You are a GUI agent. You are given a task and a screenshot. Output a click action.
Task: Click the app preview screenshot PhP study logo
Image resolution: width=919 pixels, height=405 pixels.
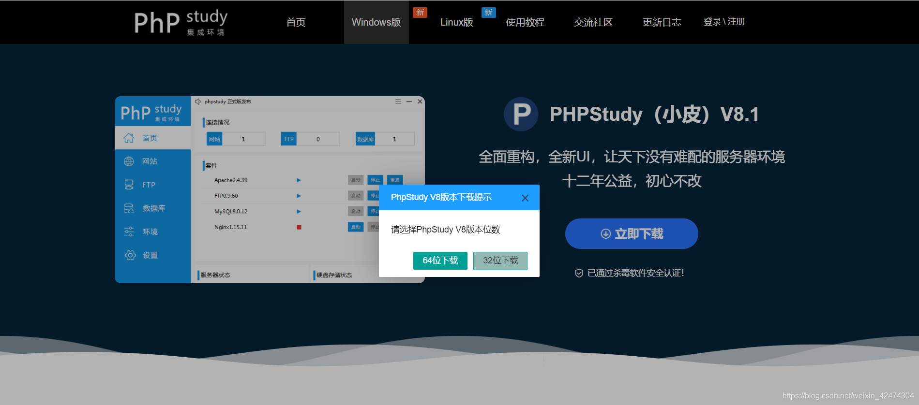point(151,112)
